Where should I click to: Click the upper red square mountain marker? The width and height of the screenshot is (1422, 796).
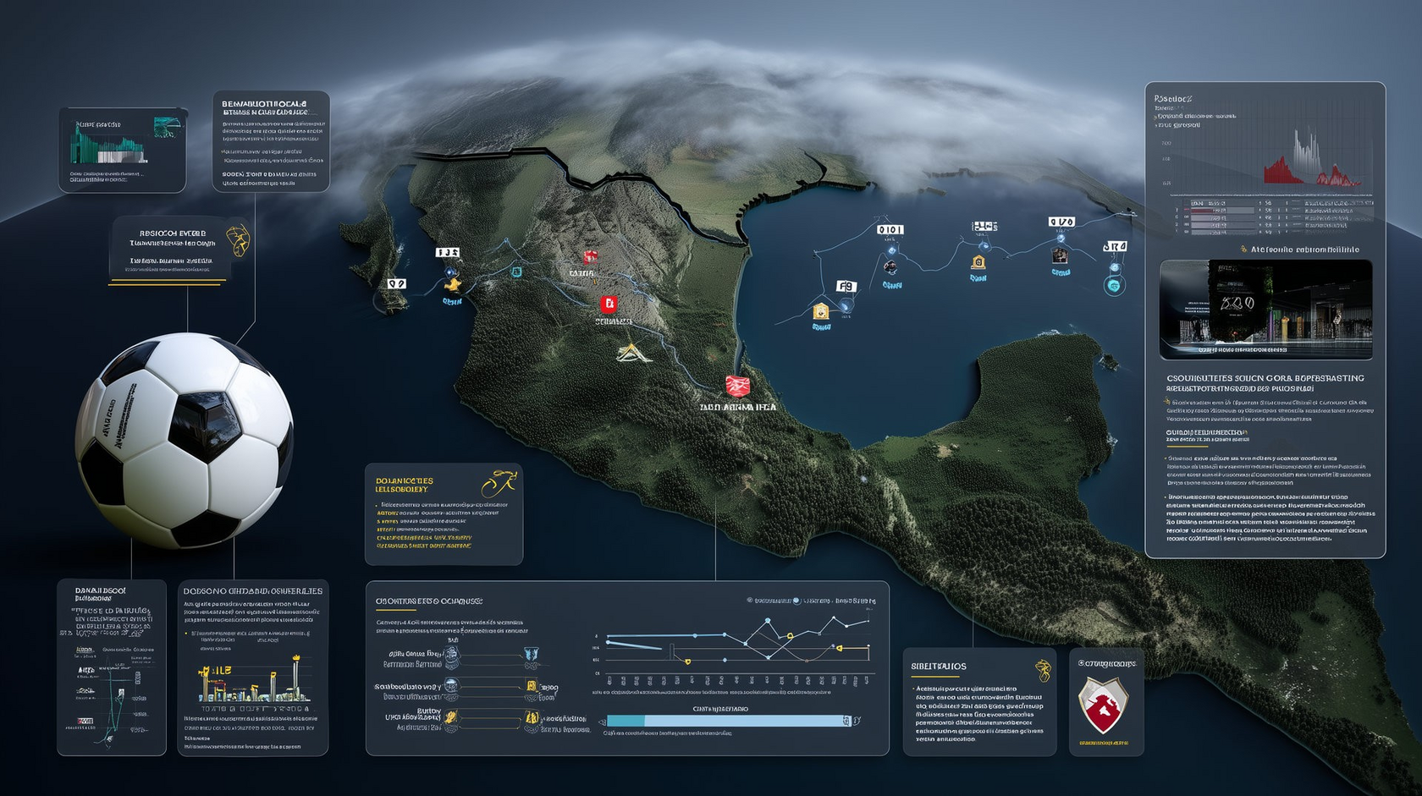590,256
